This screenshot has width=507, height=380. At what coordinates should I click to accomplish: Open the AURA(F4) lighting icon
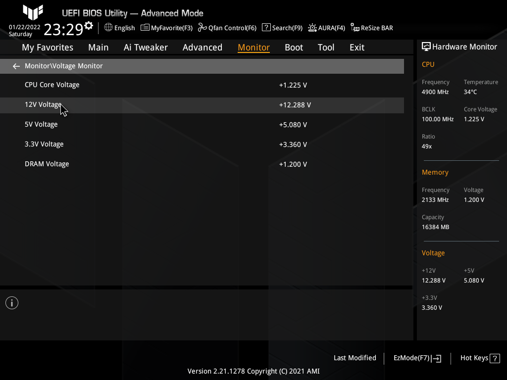click(312, 28)
